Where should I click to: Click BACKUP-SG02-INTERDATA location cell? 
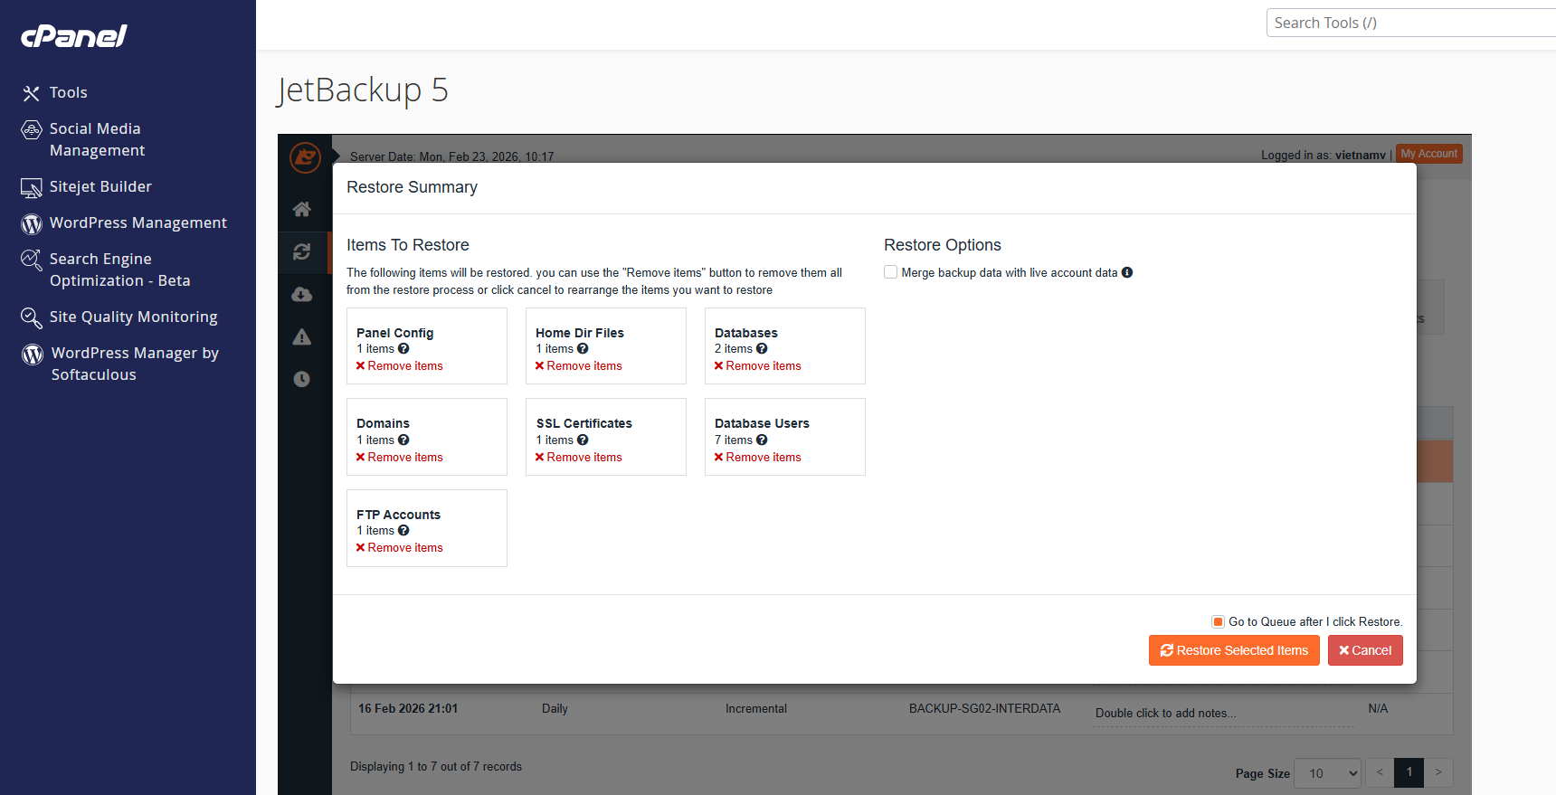click(x=984, y=708)
